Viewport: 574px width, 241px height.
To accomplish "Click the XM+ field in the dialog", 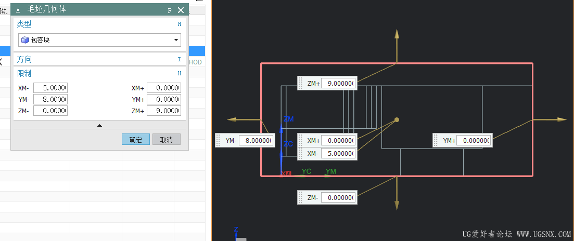I will (x=164, y=88).
